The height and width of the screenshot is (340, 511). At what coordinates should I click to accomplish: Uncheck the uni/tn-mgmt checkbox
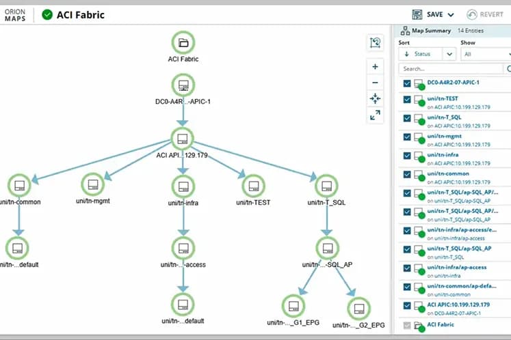tap(407, 137)
